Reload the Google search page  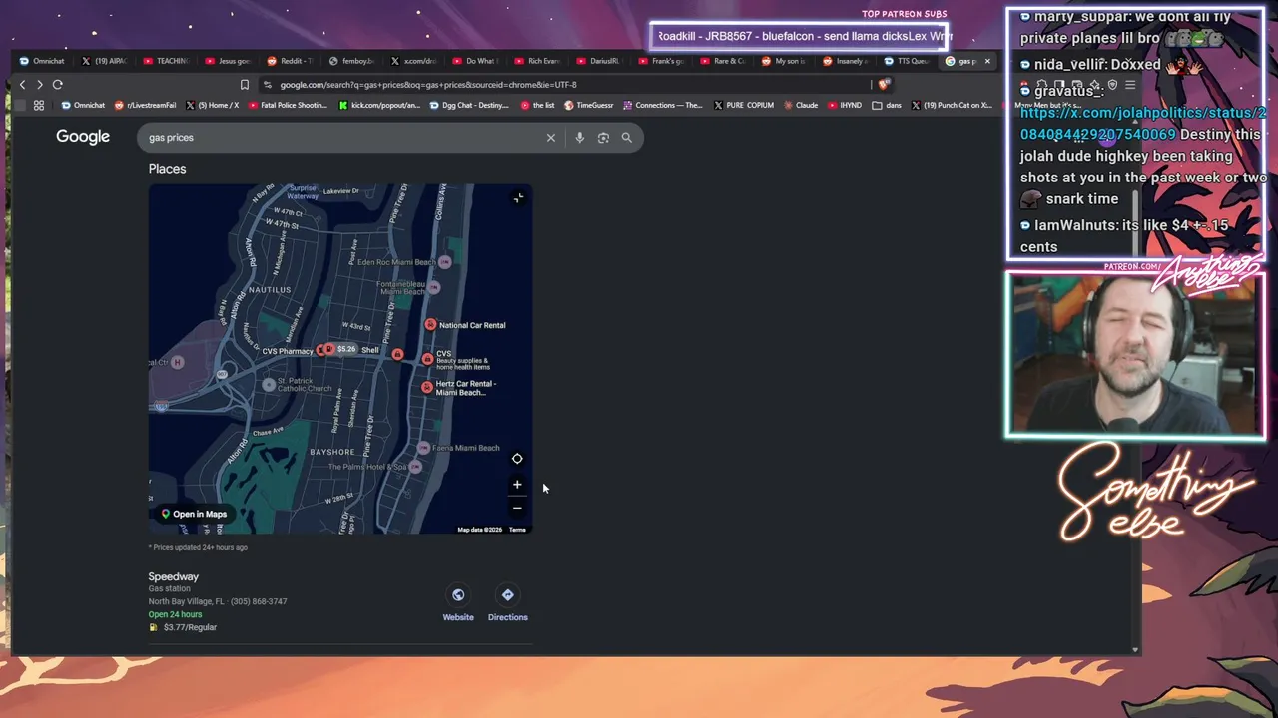coord(58,85)
